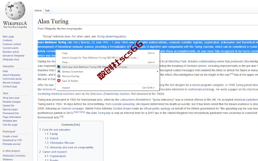Open Wikidata item link

click(10, 121)
